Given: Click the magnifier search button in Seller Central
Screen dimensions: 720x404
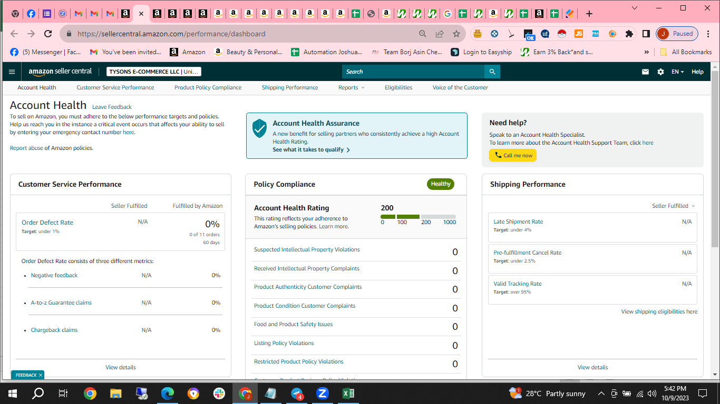Looking at the screenshot, I should click(x=492, y=72).
